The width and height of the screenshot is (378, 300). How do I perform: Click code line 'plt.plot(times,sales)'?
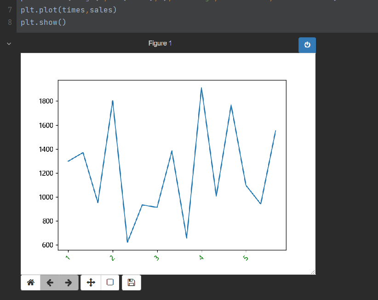(x=69, y=10)
